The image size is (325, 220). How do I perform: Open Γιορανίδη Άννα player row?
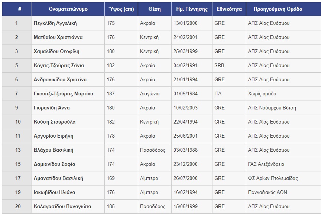tap(52, 108)
